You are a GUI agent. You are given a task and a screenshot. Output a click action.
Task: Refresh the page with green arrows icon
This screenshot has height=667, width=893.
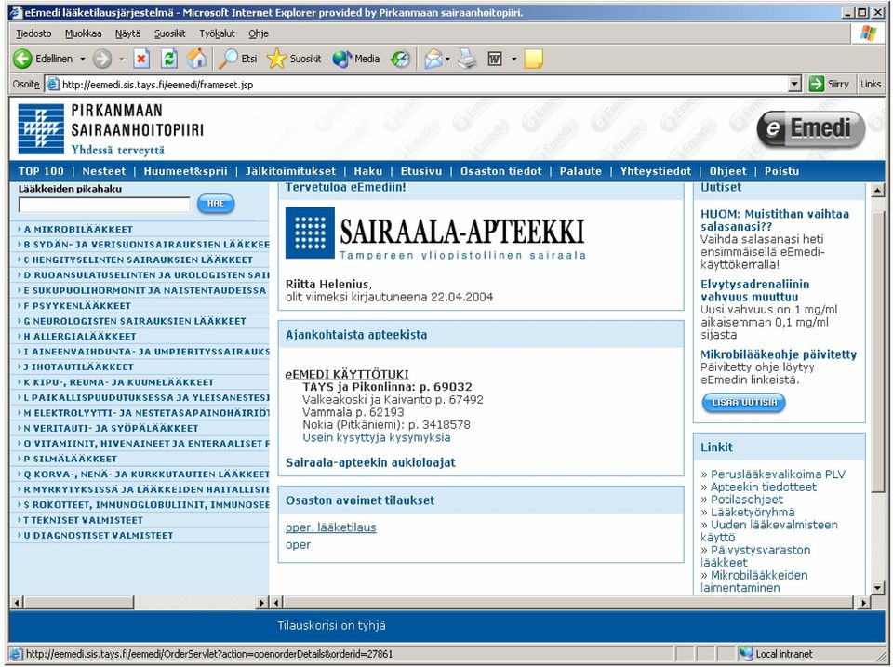pyautogui.click(x=169, y=58)
